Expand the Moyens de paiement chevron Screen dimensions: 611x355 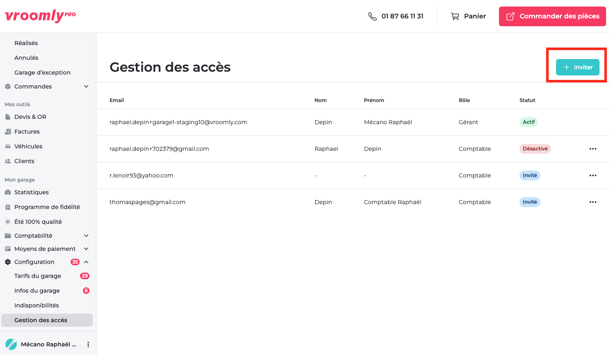coord(86,249)
